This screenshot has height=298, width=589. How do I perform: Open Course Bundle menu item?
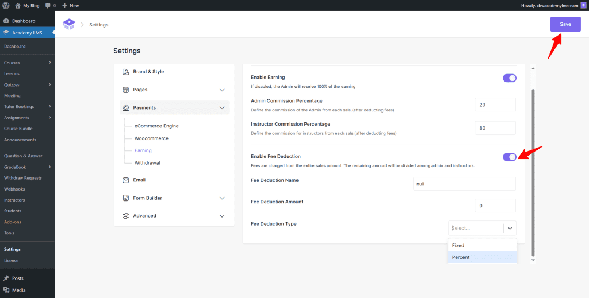[x=18, y=129]
